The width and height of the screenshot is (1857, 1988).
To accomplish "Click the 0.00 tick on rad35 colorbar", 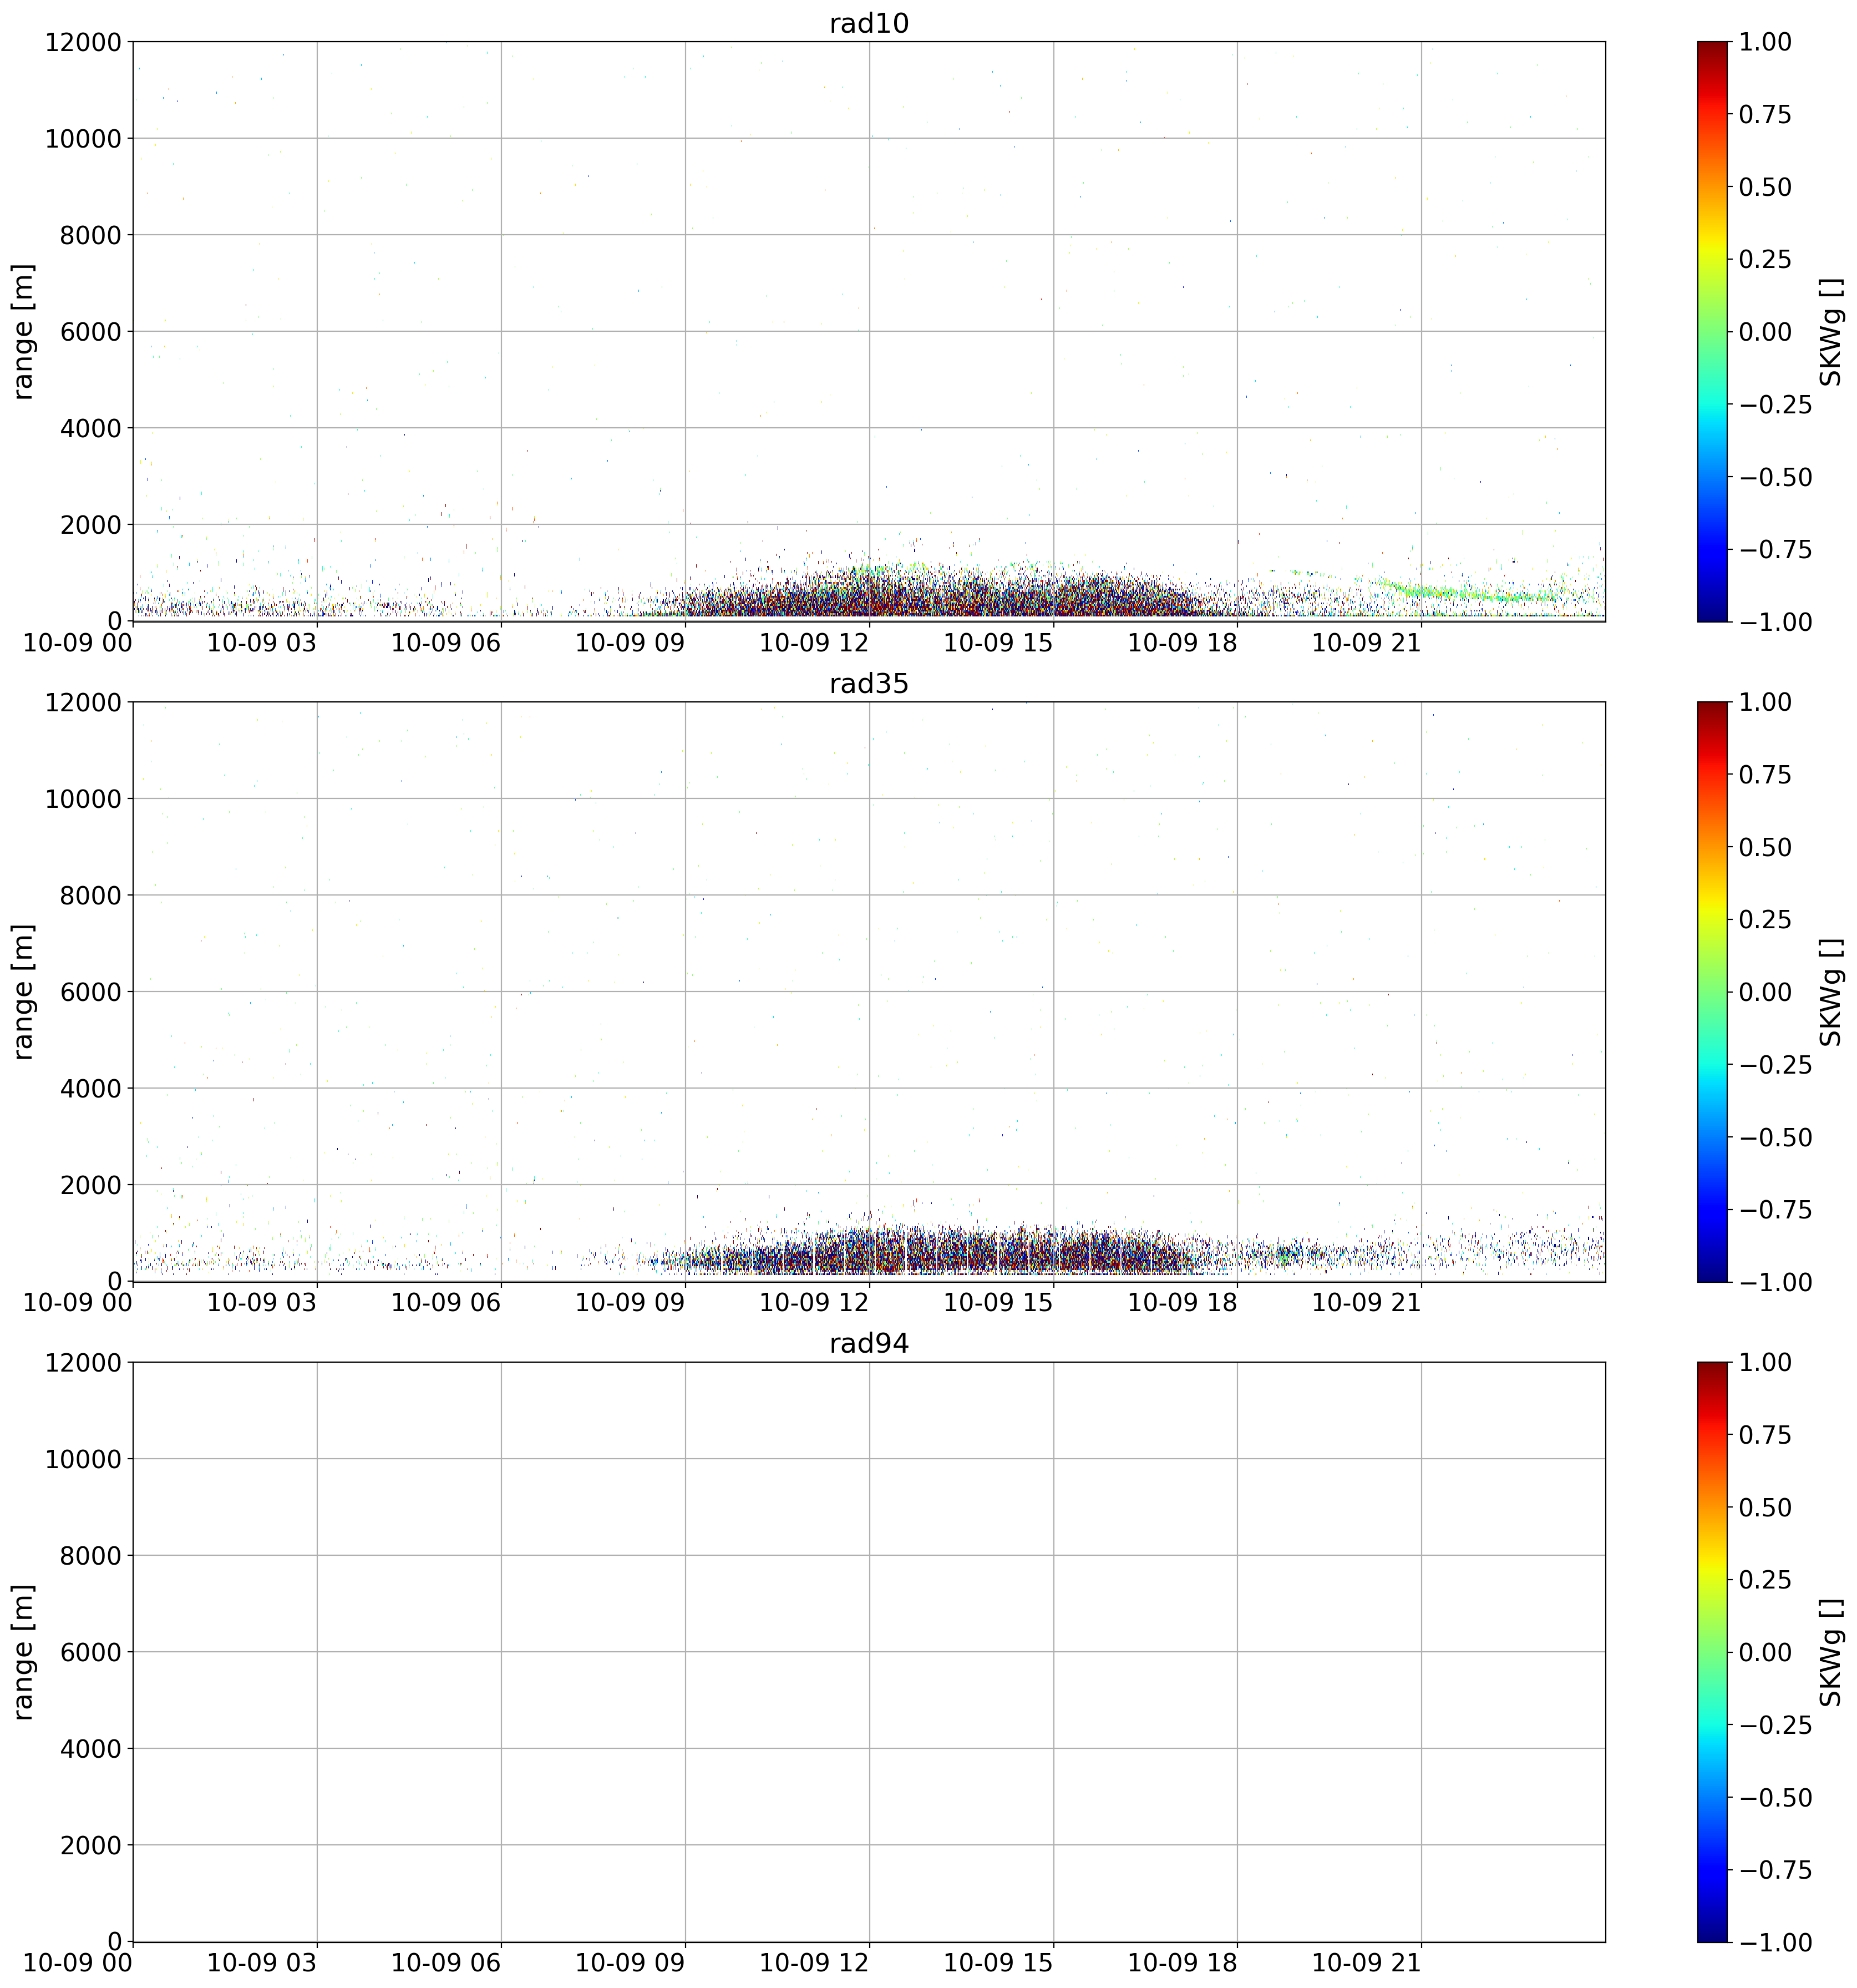I will coord(1765,992).
